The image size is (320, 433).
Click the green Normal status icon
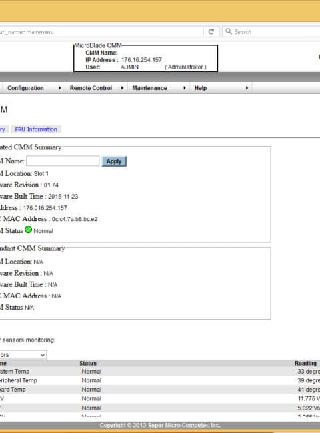point(28,230)
